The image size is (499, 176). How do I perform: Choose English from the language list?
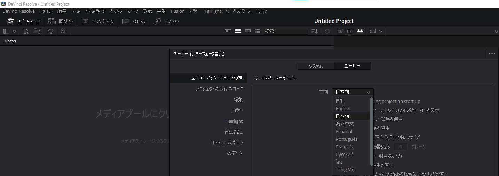[351, 108]
